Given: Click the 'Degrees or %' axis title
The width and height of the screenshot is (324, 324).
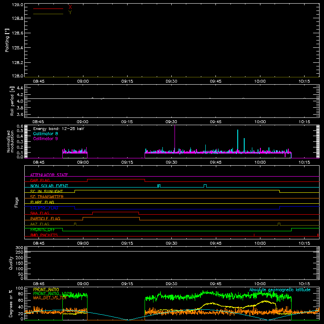Looking at the screenshot, I should click(x=11, y=303).
